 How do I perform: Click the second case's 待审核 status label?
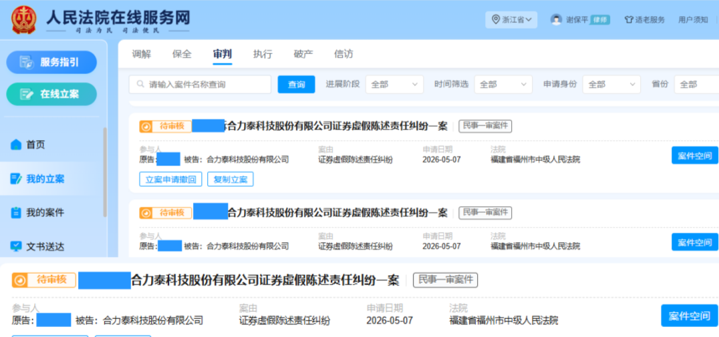172,212
